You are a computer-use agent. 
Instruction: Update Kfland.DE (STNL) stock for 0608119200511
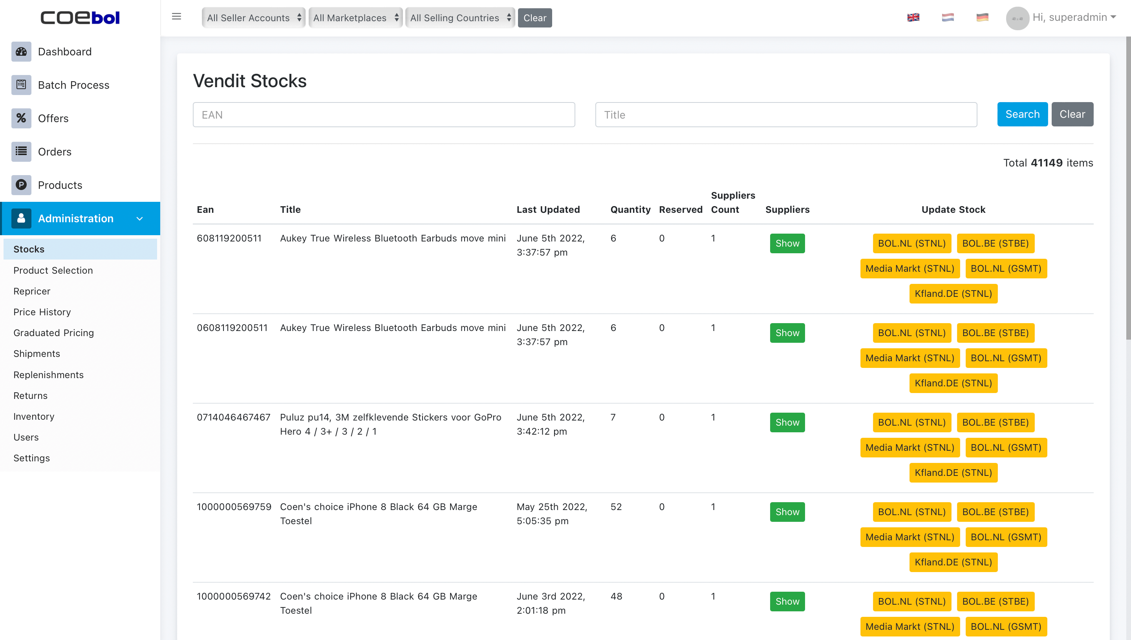953,383
